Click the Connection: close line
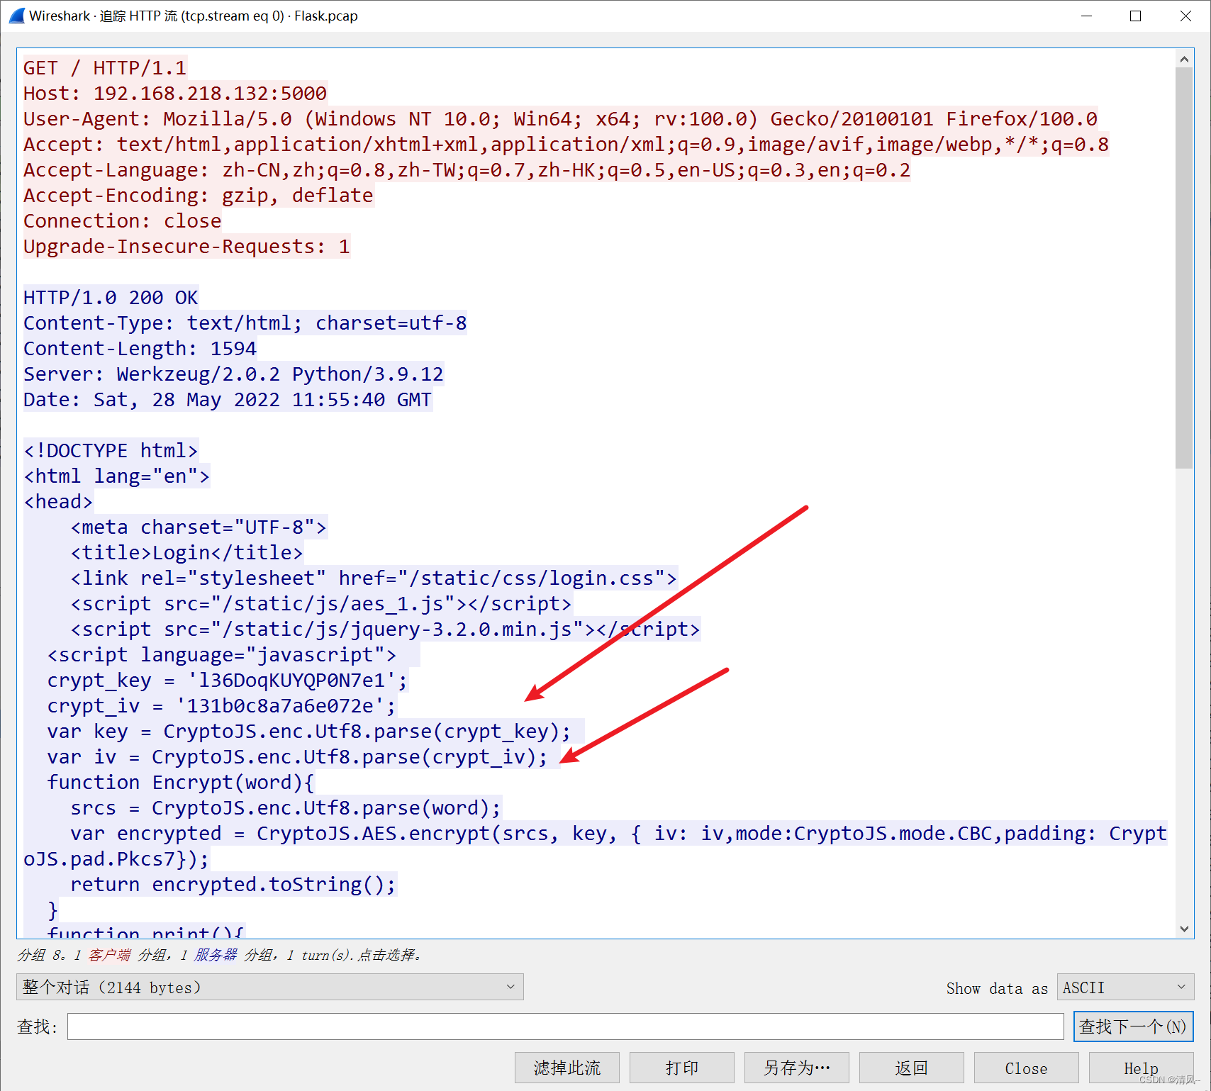 [123, 221]
